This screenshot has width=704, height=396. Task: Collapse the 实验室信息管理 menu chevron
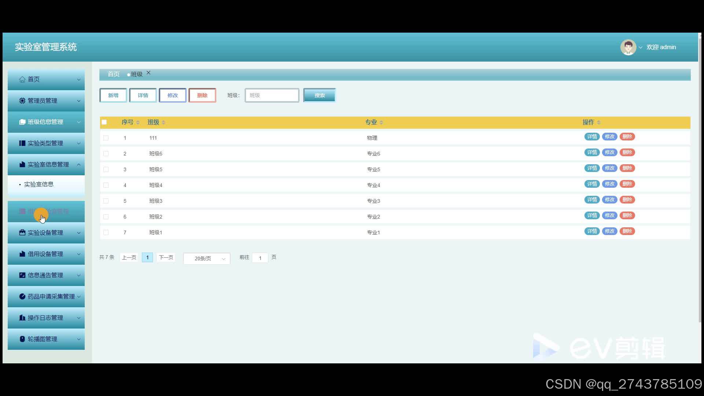[x=79, y=165]
